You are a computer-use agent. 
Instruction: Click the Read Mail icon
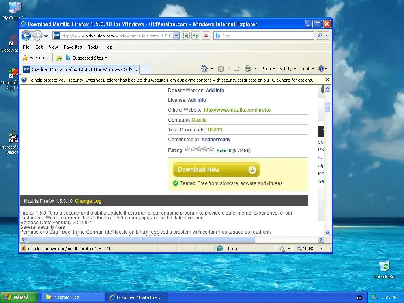[237, 69]
